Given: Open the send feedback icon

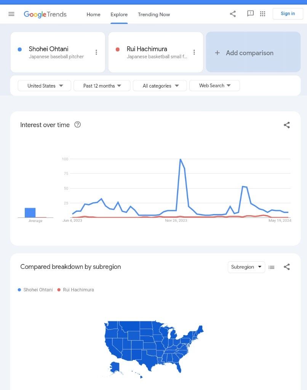Looking at the screenshot, I should tap(250, 14).
